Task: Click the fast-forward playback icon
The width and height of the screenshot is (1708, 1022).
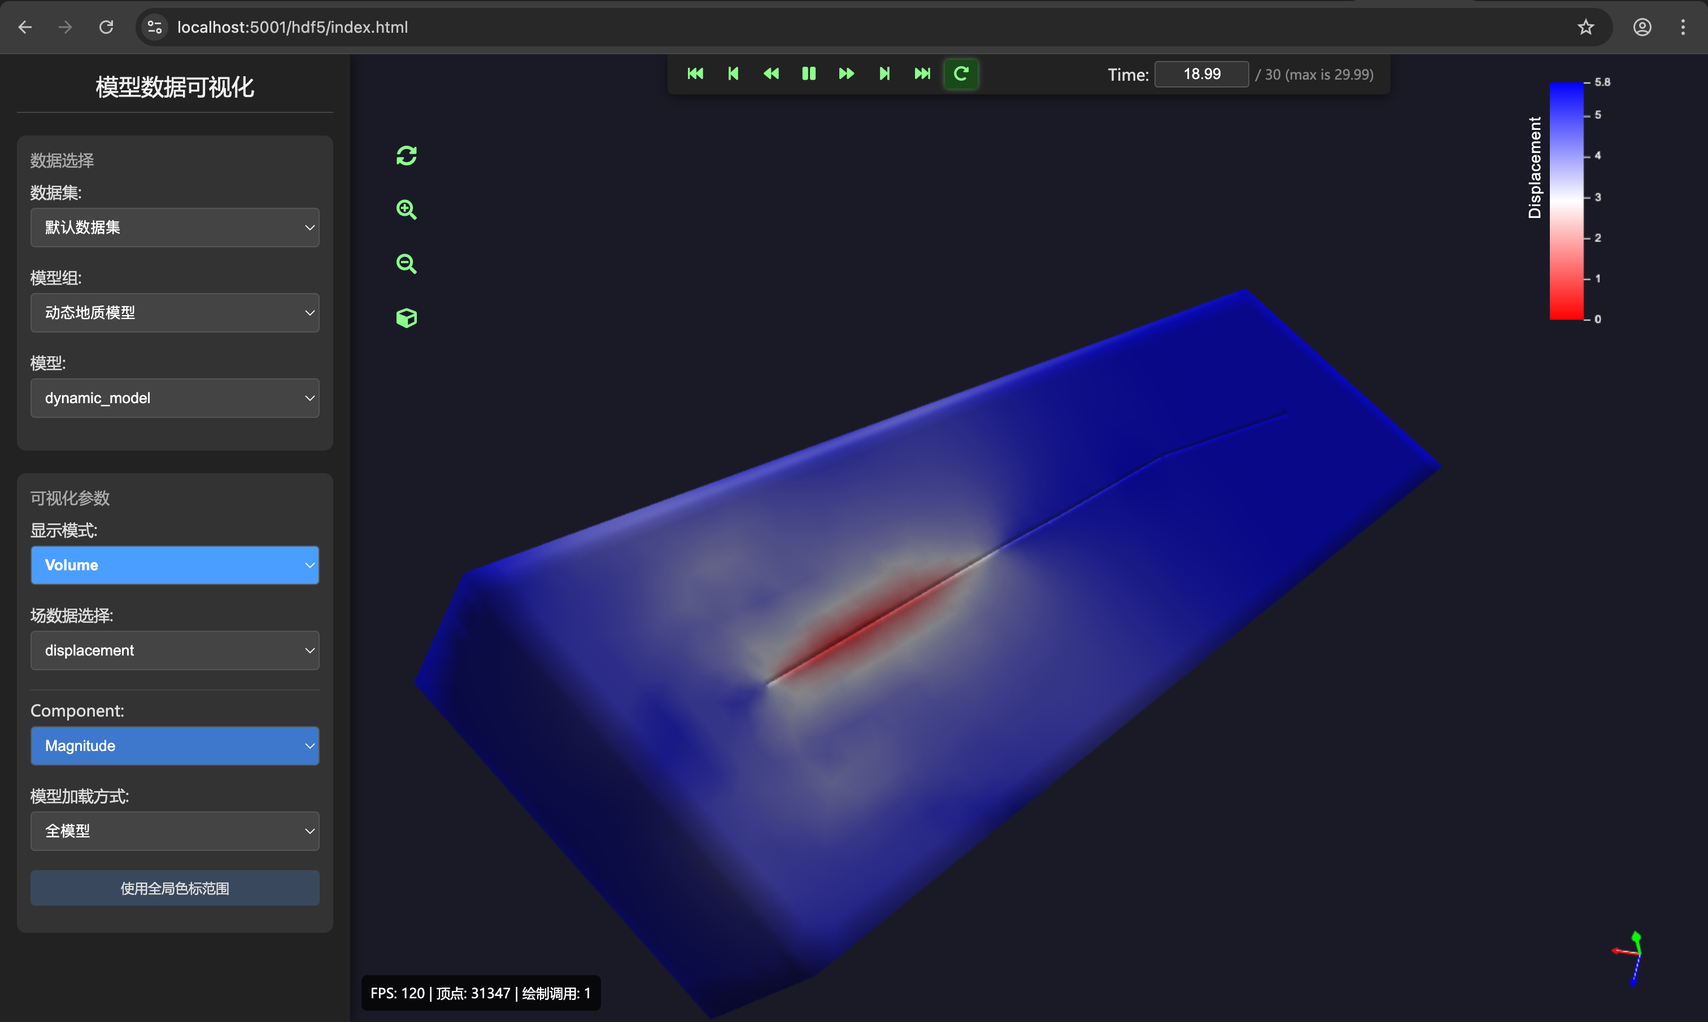Action: [847, 74]
